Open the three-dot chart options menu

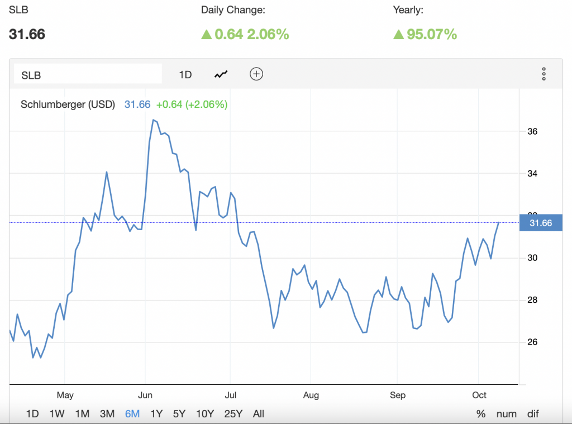pos(544,74)
